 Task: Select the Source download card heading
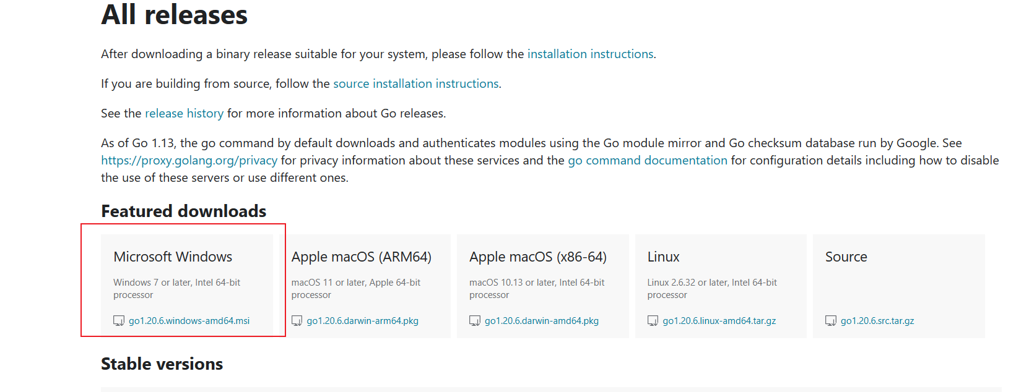(846, 257)
